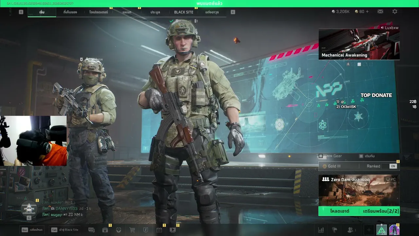Open the video play icon in bottom bar

(x=173, y=230)
